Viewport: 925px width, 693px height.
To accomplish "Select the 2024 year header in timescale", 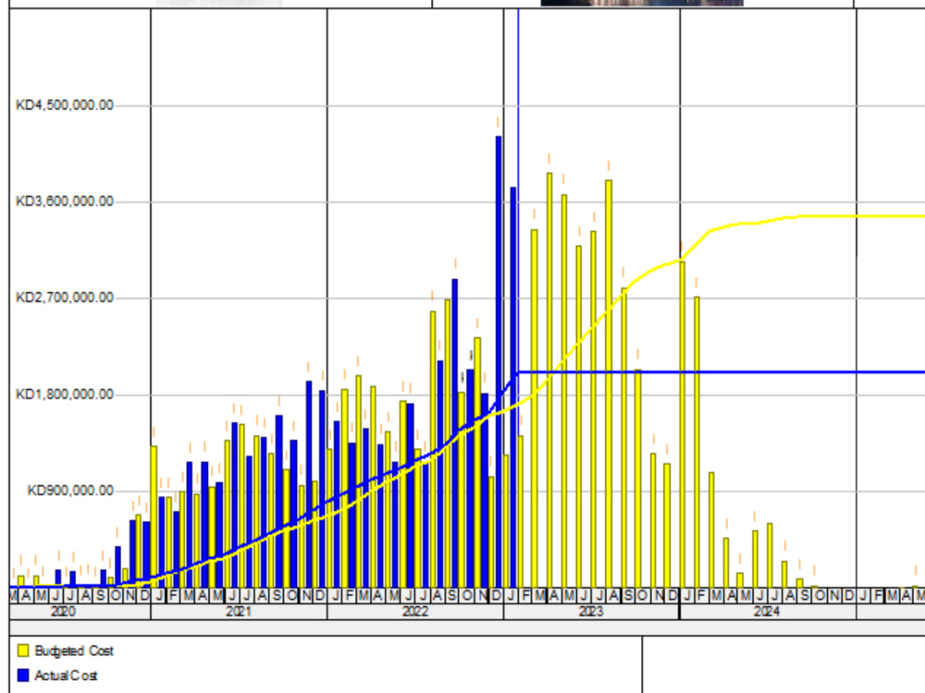I will tap(767, 612).
